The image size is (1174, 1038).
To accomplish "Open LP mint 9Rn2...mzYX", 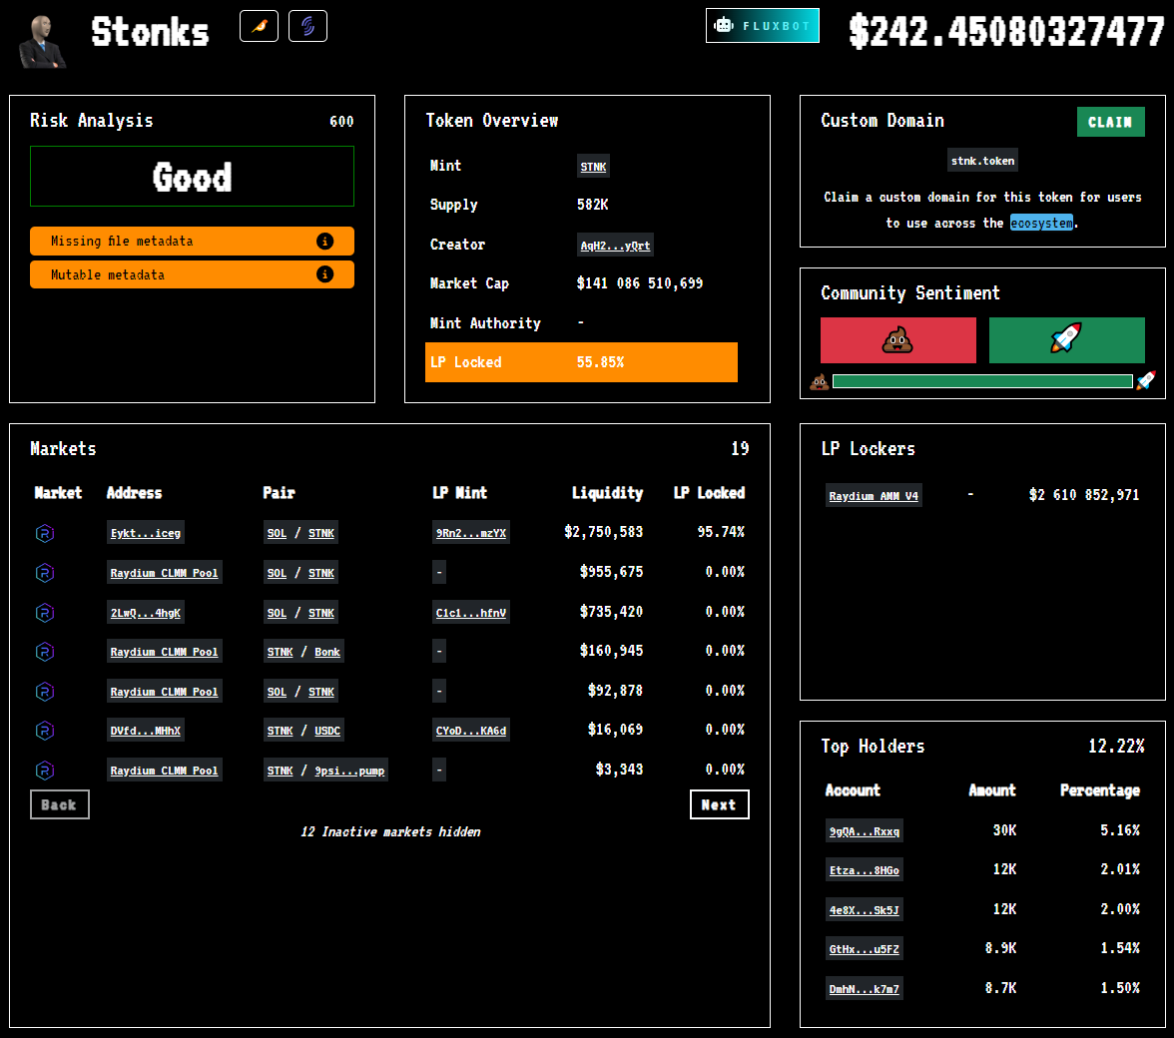I will tap(471, 533).
